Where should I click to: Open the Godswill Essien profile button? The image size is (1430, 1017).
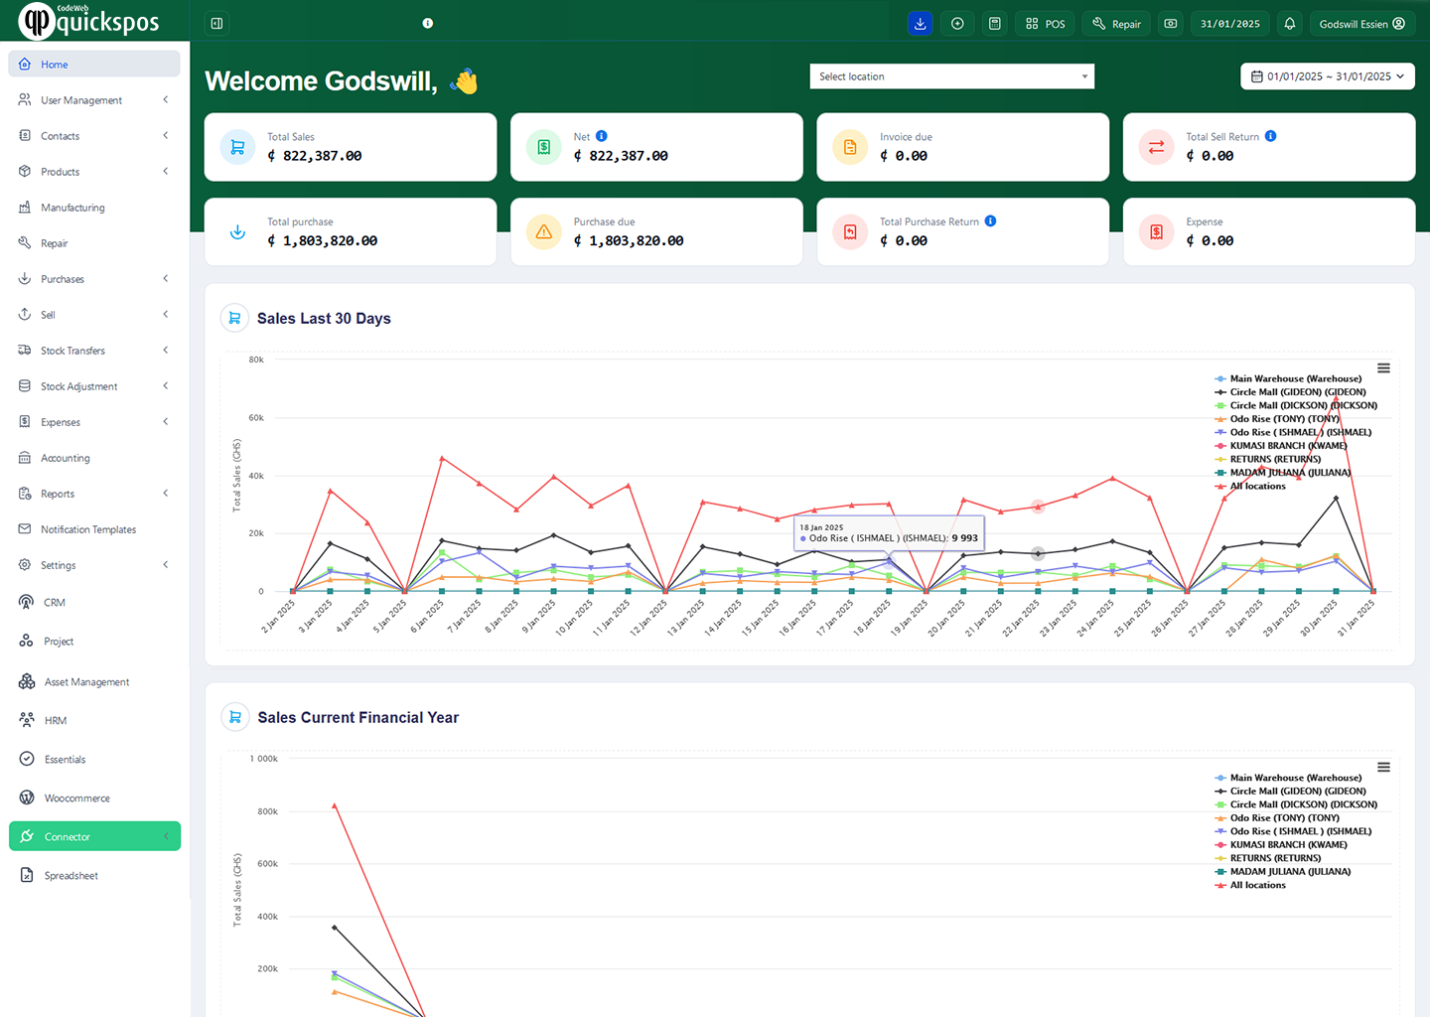pos(1361,24)
